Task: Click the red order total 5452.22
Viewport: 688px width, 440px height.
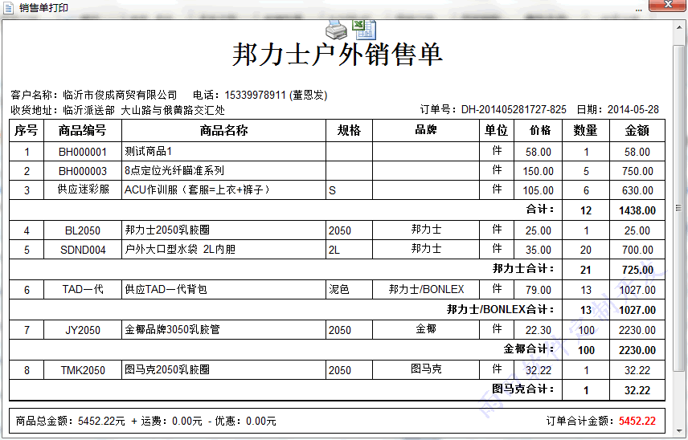Action: coord(637,422)
